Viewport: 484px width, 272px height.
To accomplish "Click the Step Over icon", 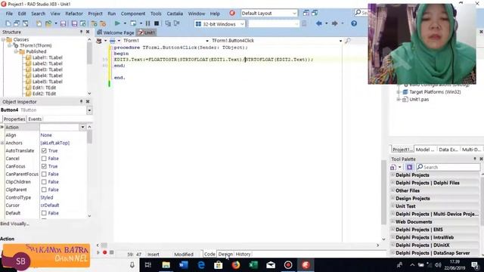I will click(x=176, y=23).
